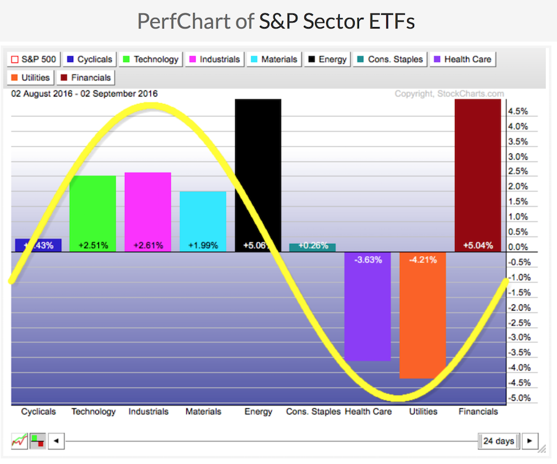Click the purple Health Care bar
This screenshot has height=464, width=557.
[x=368, y=306]
